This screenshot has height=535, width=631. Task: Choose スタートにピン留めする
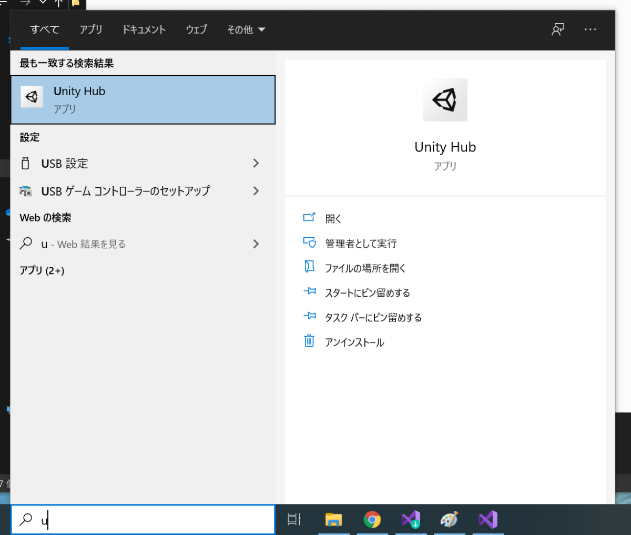368,293
